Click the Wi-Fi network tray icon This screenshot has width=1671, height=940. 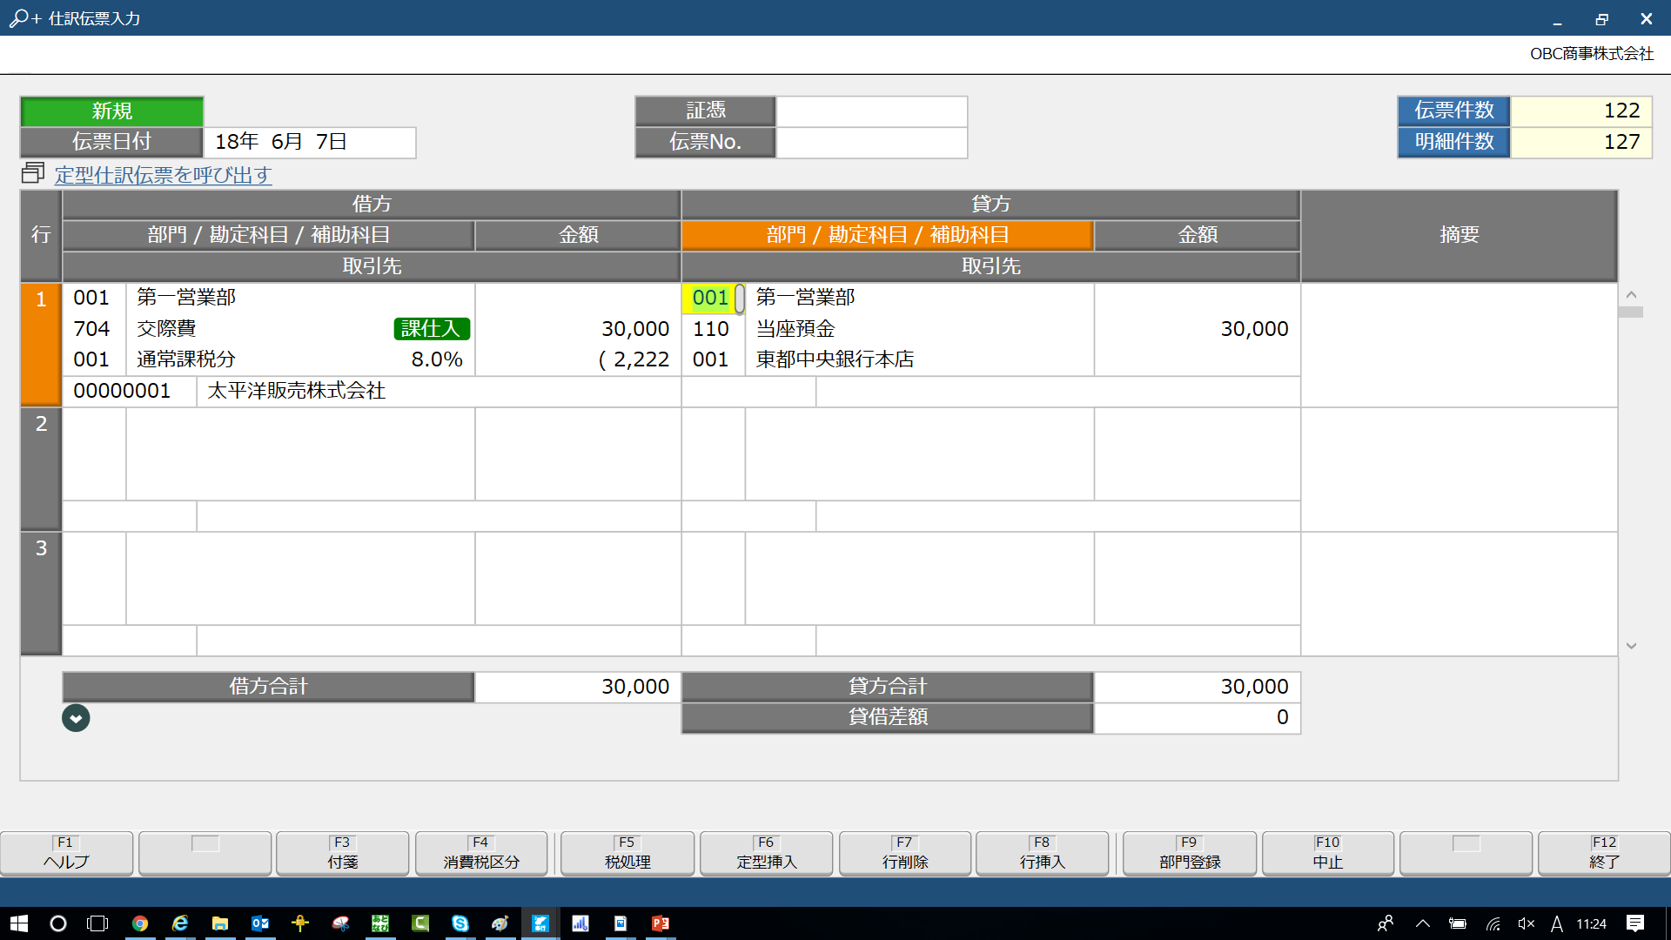coord(1493,923)
